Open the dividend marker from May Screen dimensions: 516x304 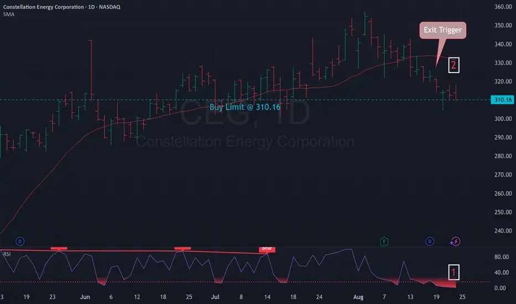20,242
